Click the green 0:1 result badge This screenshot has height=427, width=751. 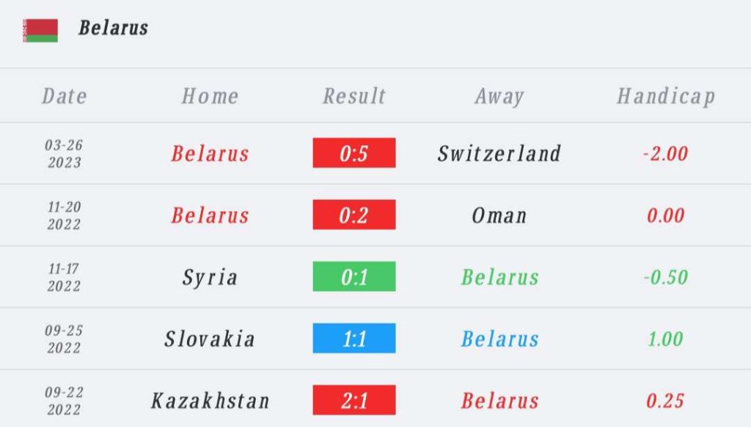point(354,276)
